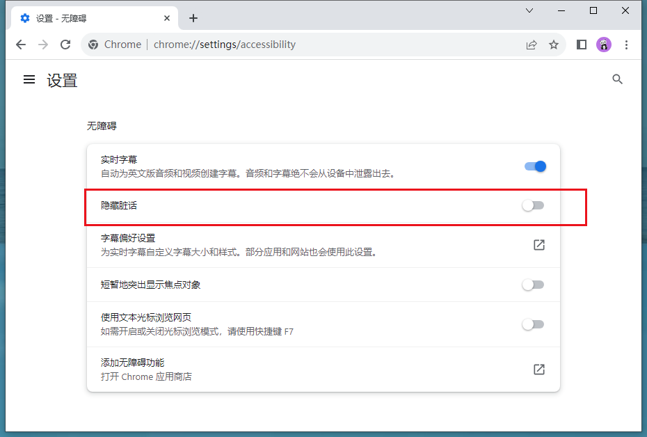Turn off the 实时字幕 toggle
This screenshot has height=437, width=647.
pos(535,166)
